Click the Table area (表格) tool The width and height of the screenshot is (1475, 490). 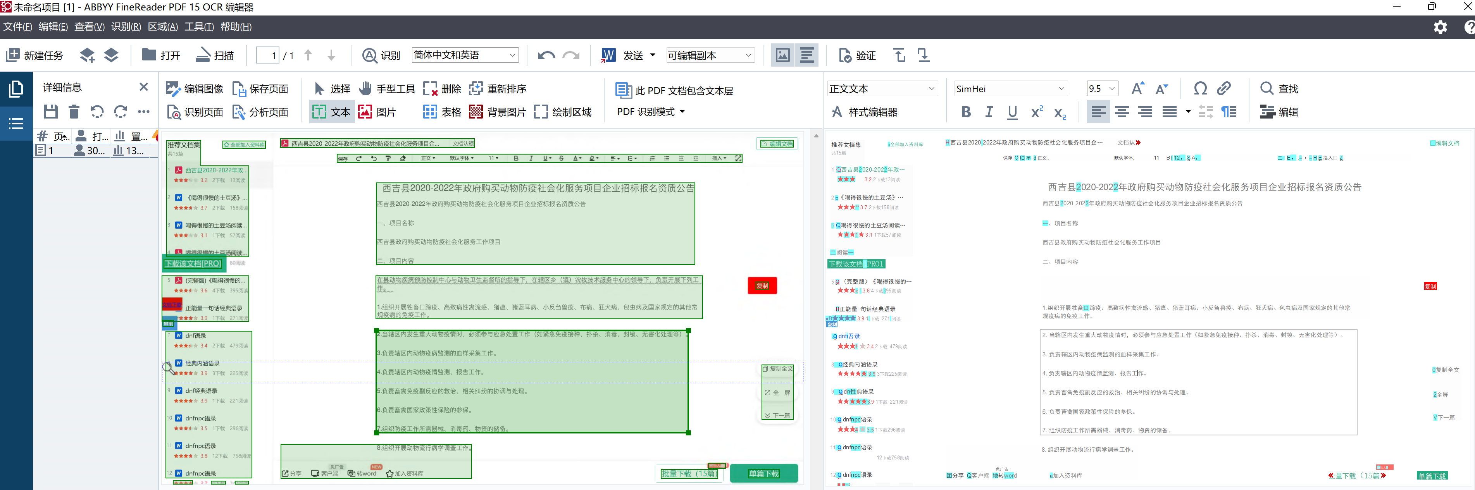coord(441,112)
